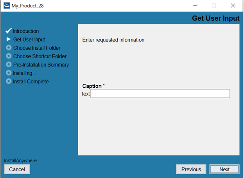244x178 pixels.
Task: Select the Introduction step label
Action: (26, 31)
